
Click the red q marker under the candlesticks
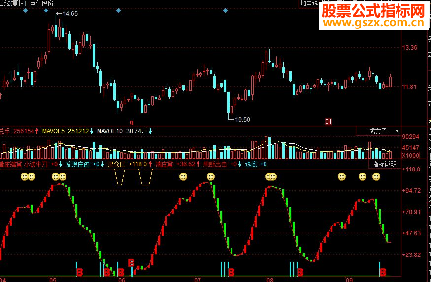click(x=132, y=122)
